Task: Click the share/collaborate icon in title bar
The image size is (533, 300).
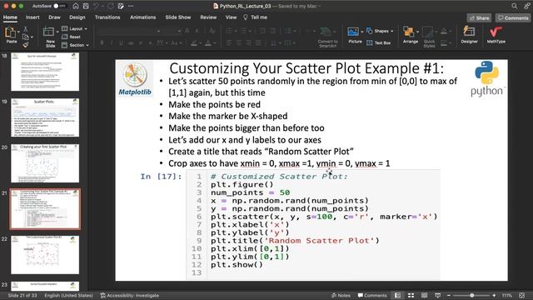Action: pos(526,6)
